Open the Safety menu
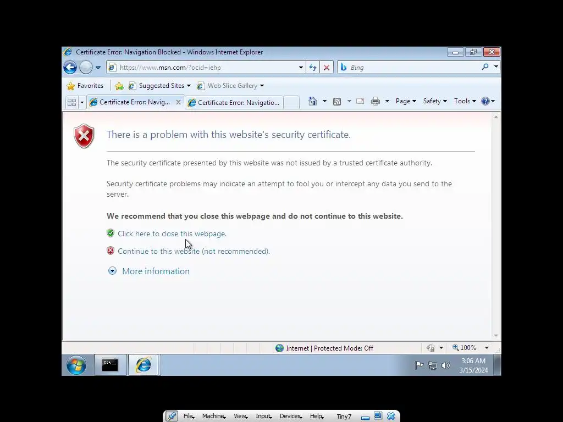 [x=435, y=101]
